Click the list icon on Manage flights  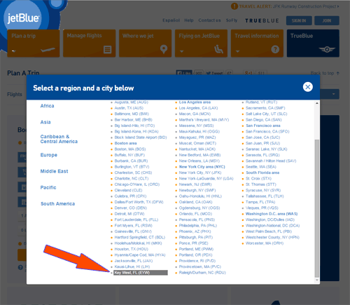[x=107, y=50]
